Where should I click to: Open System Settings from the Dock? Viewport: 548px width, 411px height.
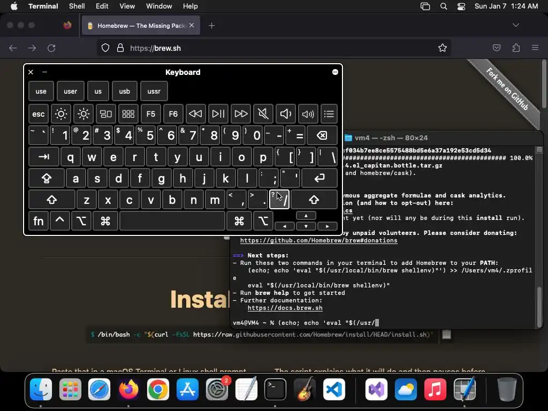point(217,390)
